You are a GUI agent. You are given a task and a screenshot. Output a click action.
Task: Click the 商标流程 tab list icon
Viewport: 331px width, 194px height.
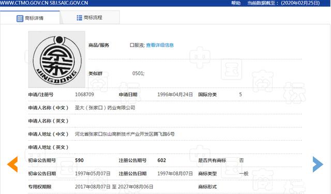(x=79, y=18)
